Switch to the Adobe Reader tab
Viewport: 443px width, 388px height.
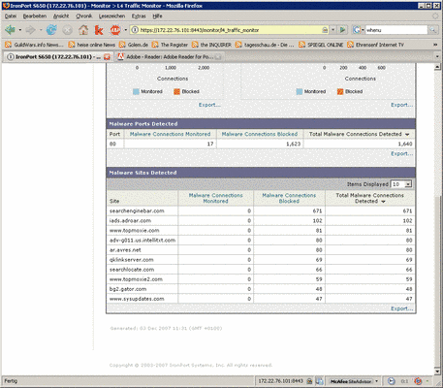[169, 57]
